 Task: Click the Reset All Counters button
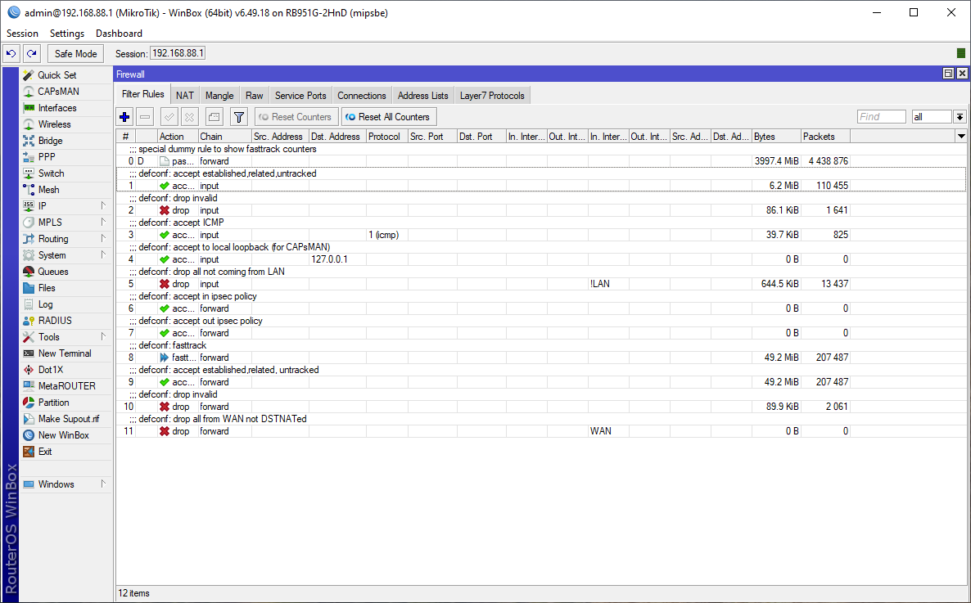pos(388,117)
